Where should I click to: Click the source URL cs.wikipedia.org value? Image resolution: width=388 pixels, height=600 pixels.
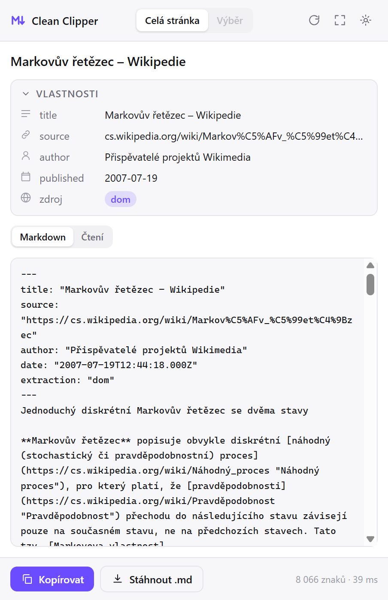coord(234,136)
